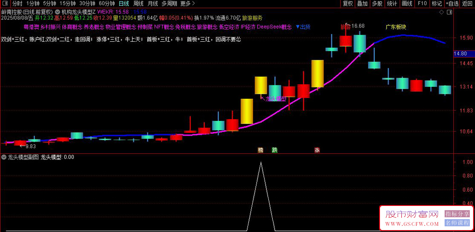Click the 机构龙头模型Z indicator name
Screen dimensions: 475x232
[x=78, y=12]
